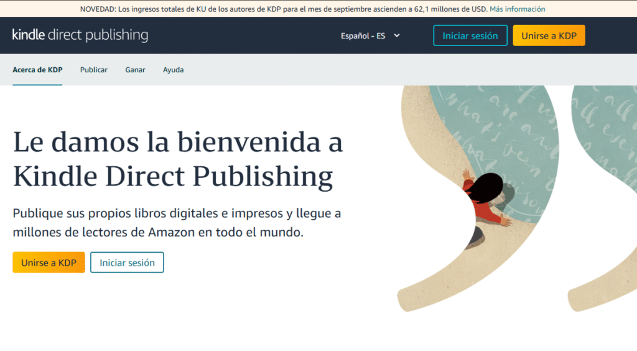The width and height of the screenshot is (637, 351).
Task: Open the Publicar menu item
Action: (93, 70)
